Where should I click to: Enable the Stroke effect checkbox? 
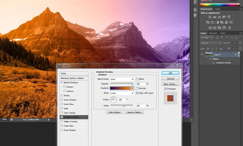pos(62,95)
